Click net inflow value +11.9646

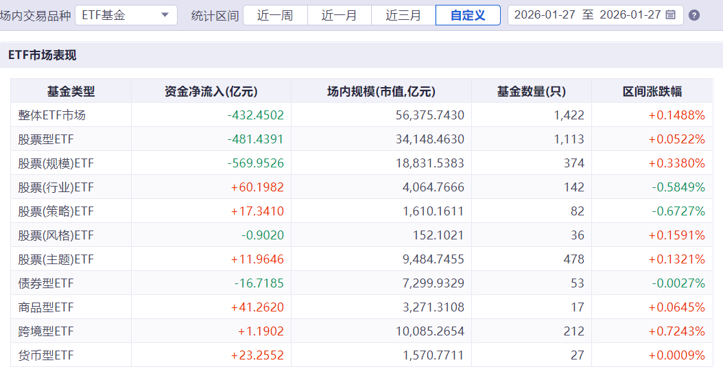click(x=257, y=259)
